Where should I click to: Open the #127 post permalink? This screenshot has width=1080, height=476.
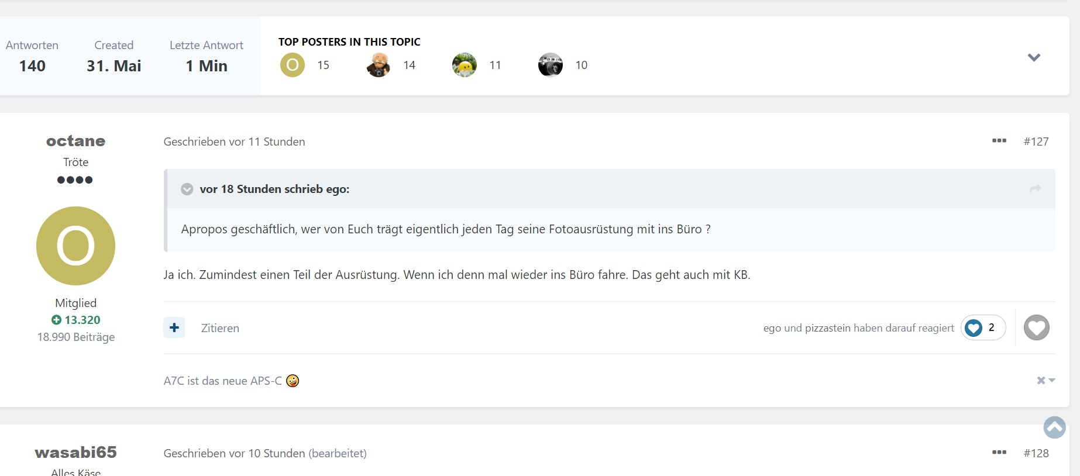(1036, 142)
